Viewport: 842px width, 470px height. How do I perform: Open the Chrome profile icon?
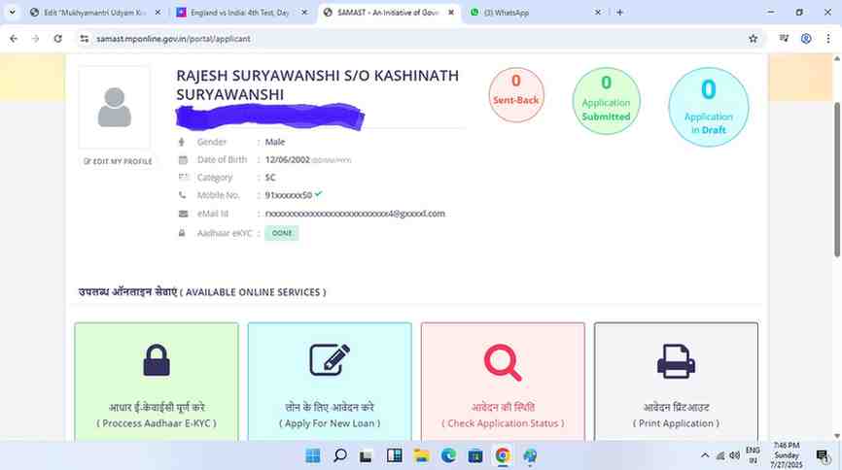click(x=806, y=39)
